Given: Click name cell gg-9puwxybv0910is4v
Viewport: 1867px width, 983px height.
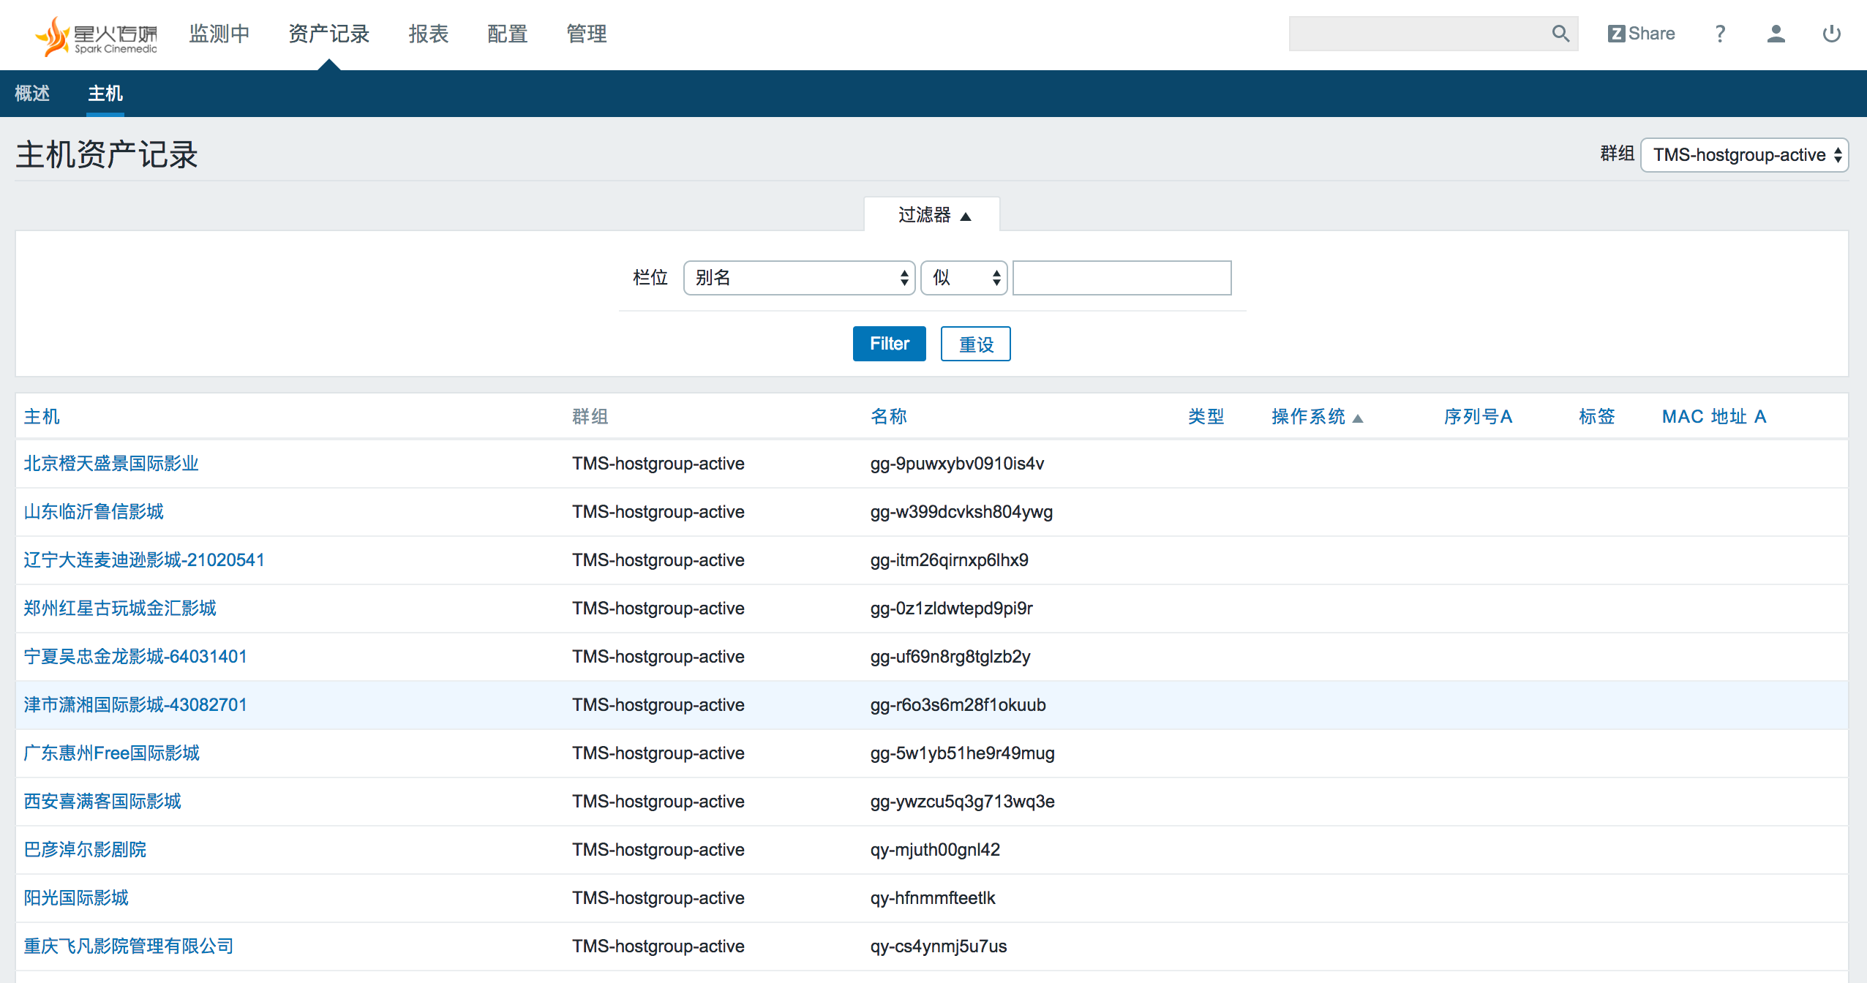Looking at the screenshot, I should [x=957, y=464].
